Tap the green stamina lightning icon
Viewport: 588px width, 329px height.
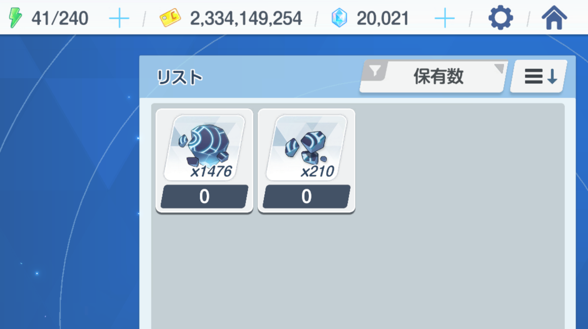pos(15,18)
